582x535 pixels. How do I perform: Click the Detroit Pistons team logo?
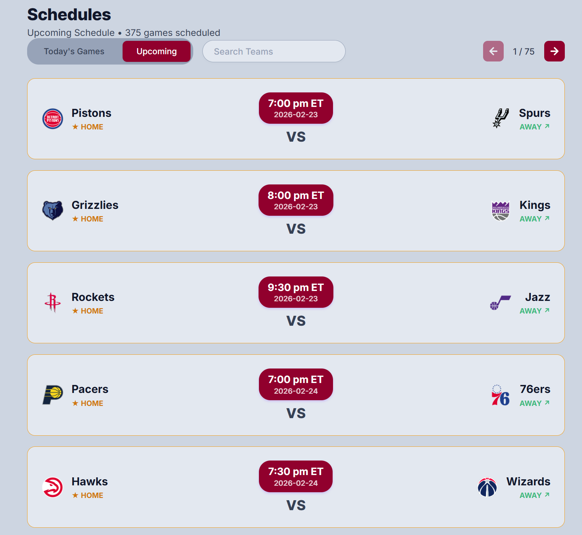click(x=53, y=119)
